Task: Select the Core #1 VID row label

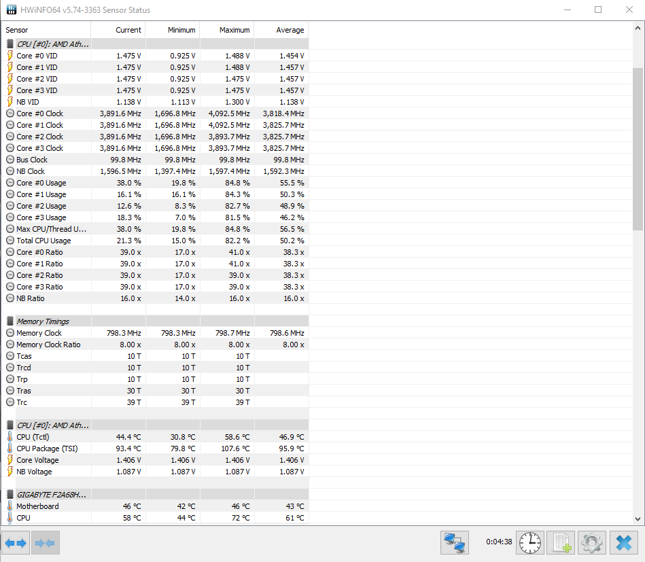Action: [x=37, y=67]
